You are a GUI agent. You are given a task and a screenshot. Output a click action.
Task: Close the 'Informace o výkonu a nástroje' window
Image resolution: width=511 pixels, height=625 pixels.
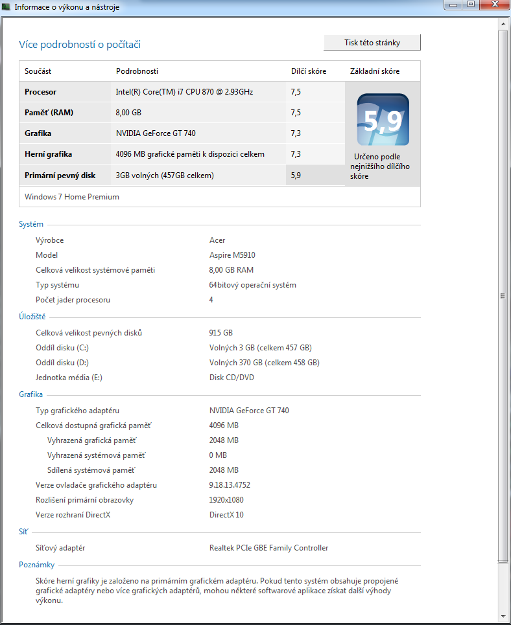pyautogui.click(x=493, y=5)
